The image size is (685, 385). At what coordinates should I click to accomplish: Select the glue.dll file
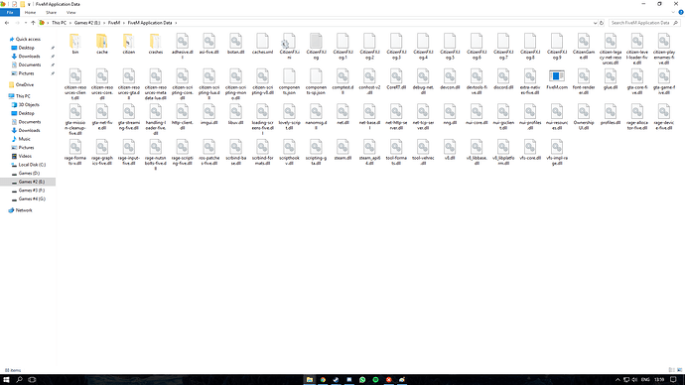click(x=611, y=79)
